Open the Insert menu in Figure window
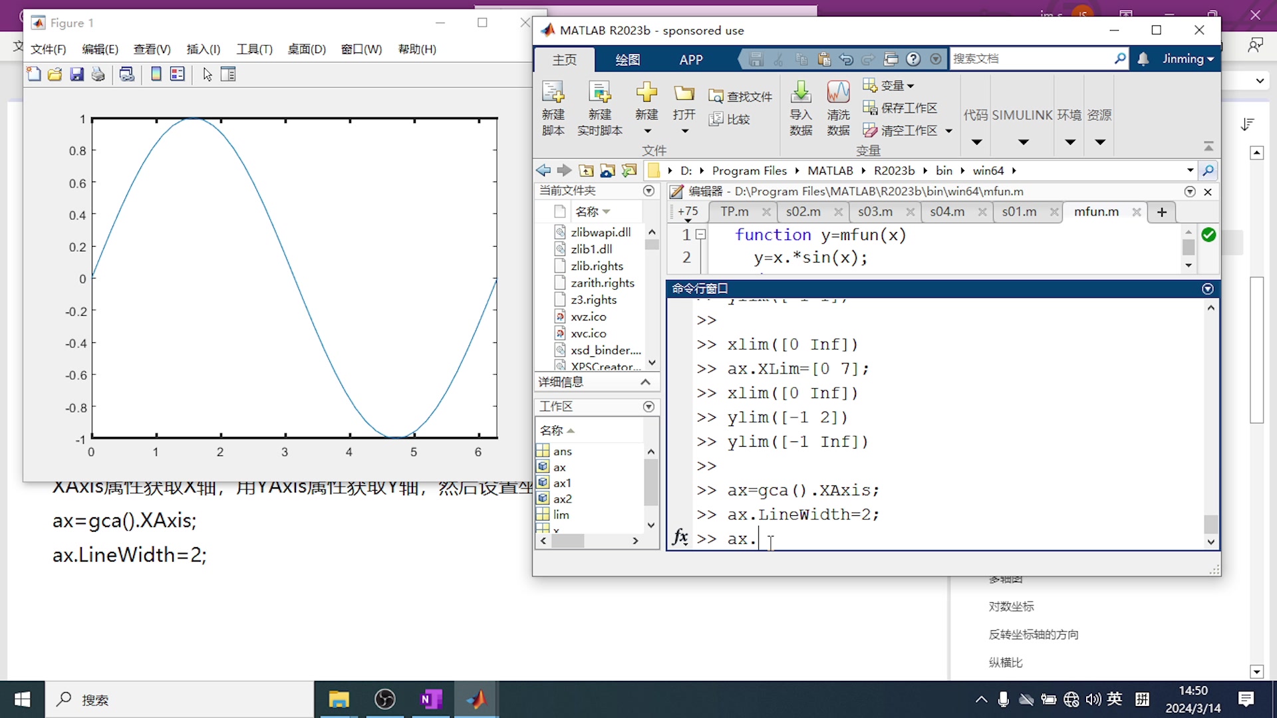1277x718 pixels. coord(203,49)
